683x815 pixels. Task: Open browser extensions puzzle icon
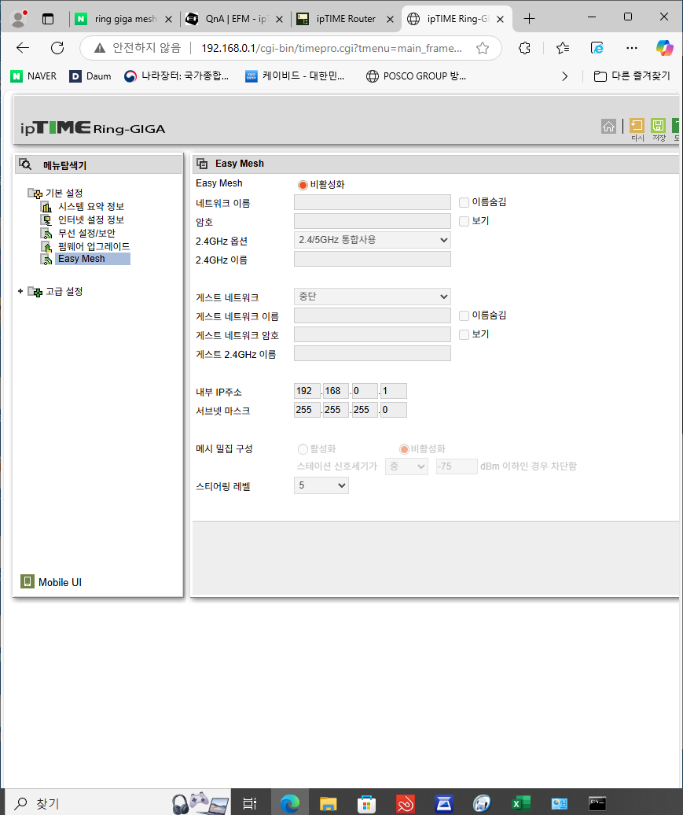tap(524, 48)
